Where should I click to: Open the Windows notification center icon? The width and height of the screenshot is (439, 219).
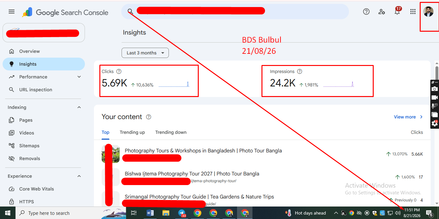pyautogui.click(x=429, y=213)
